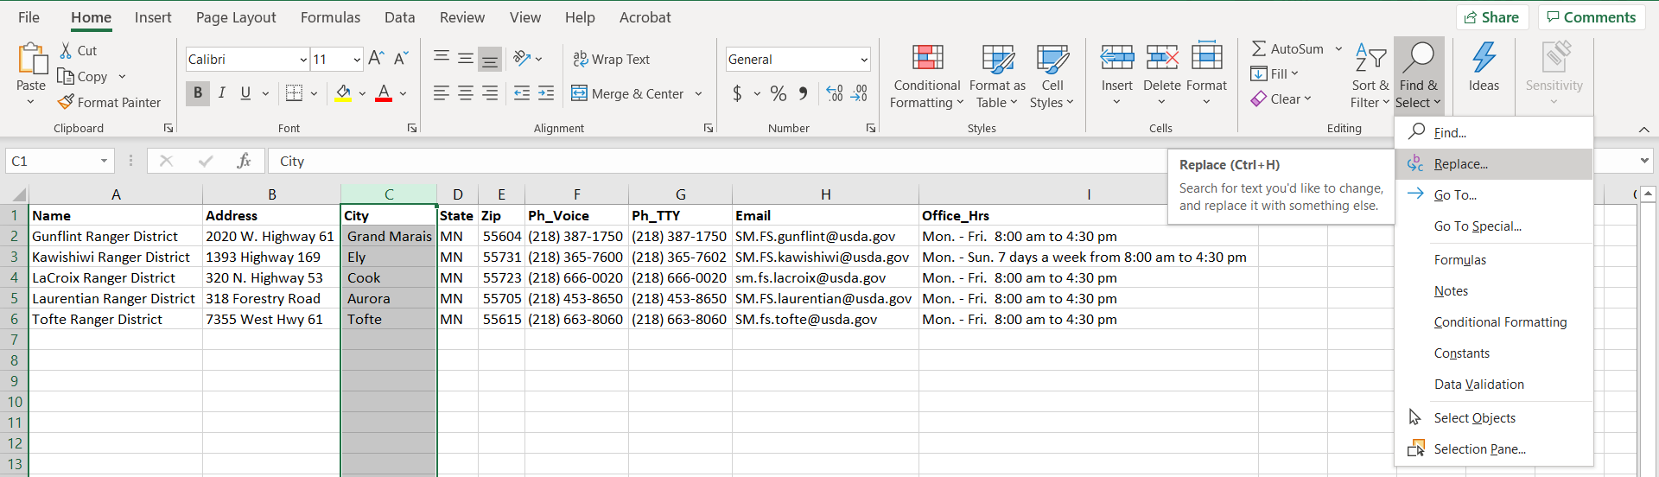Click the Increase Decimal icon

(834, 93)
